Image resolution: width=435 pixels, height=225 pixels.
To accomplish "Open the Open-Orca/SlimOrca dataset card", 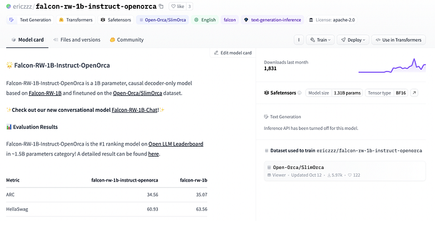I will click(x=344, y=171).
